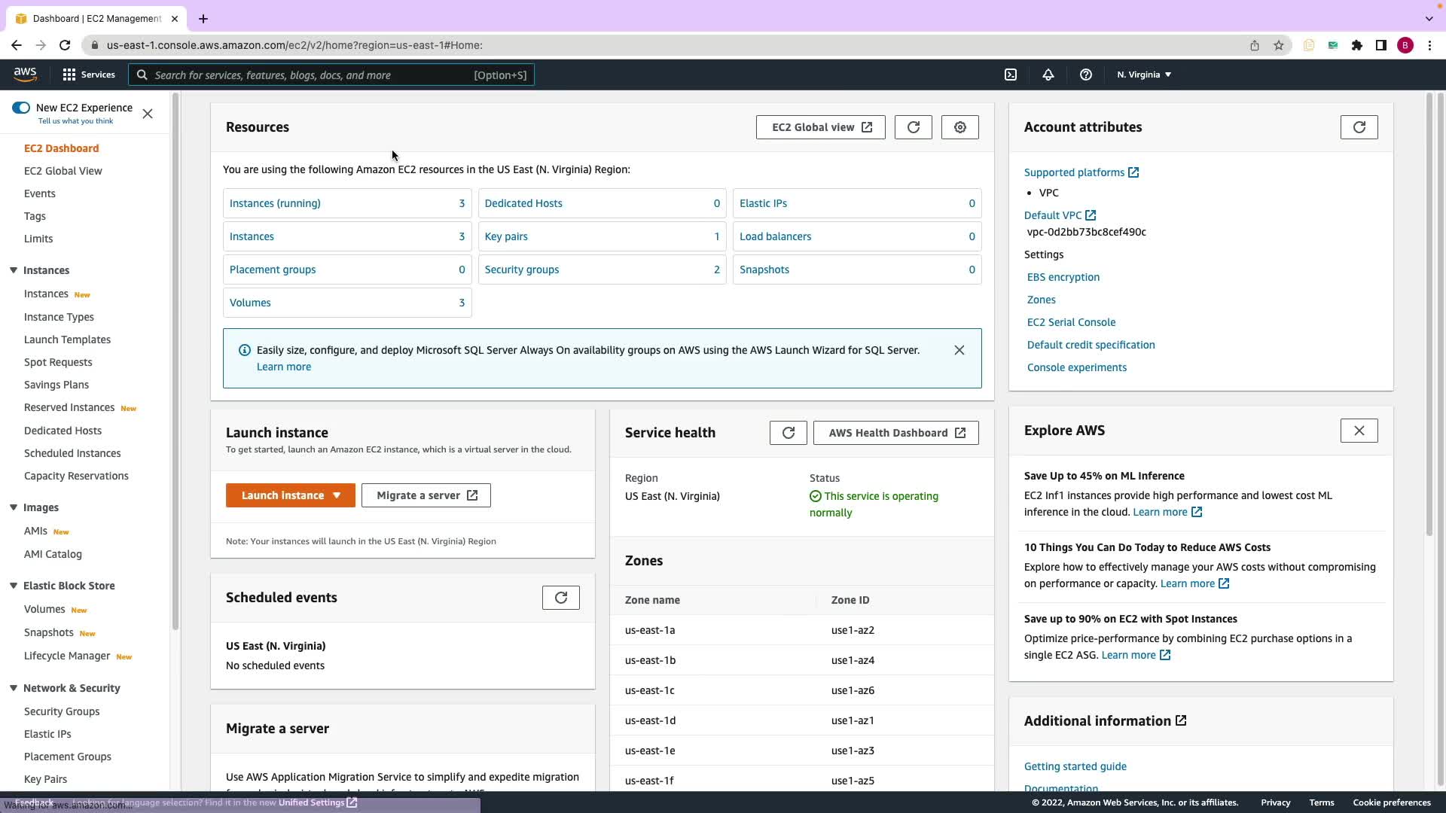Go to Launch Templates sidebar item
Image resolution: width=1446 pixels, height=813 pixels.
pyautogui.click(x=67, y=340)
